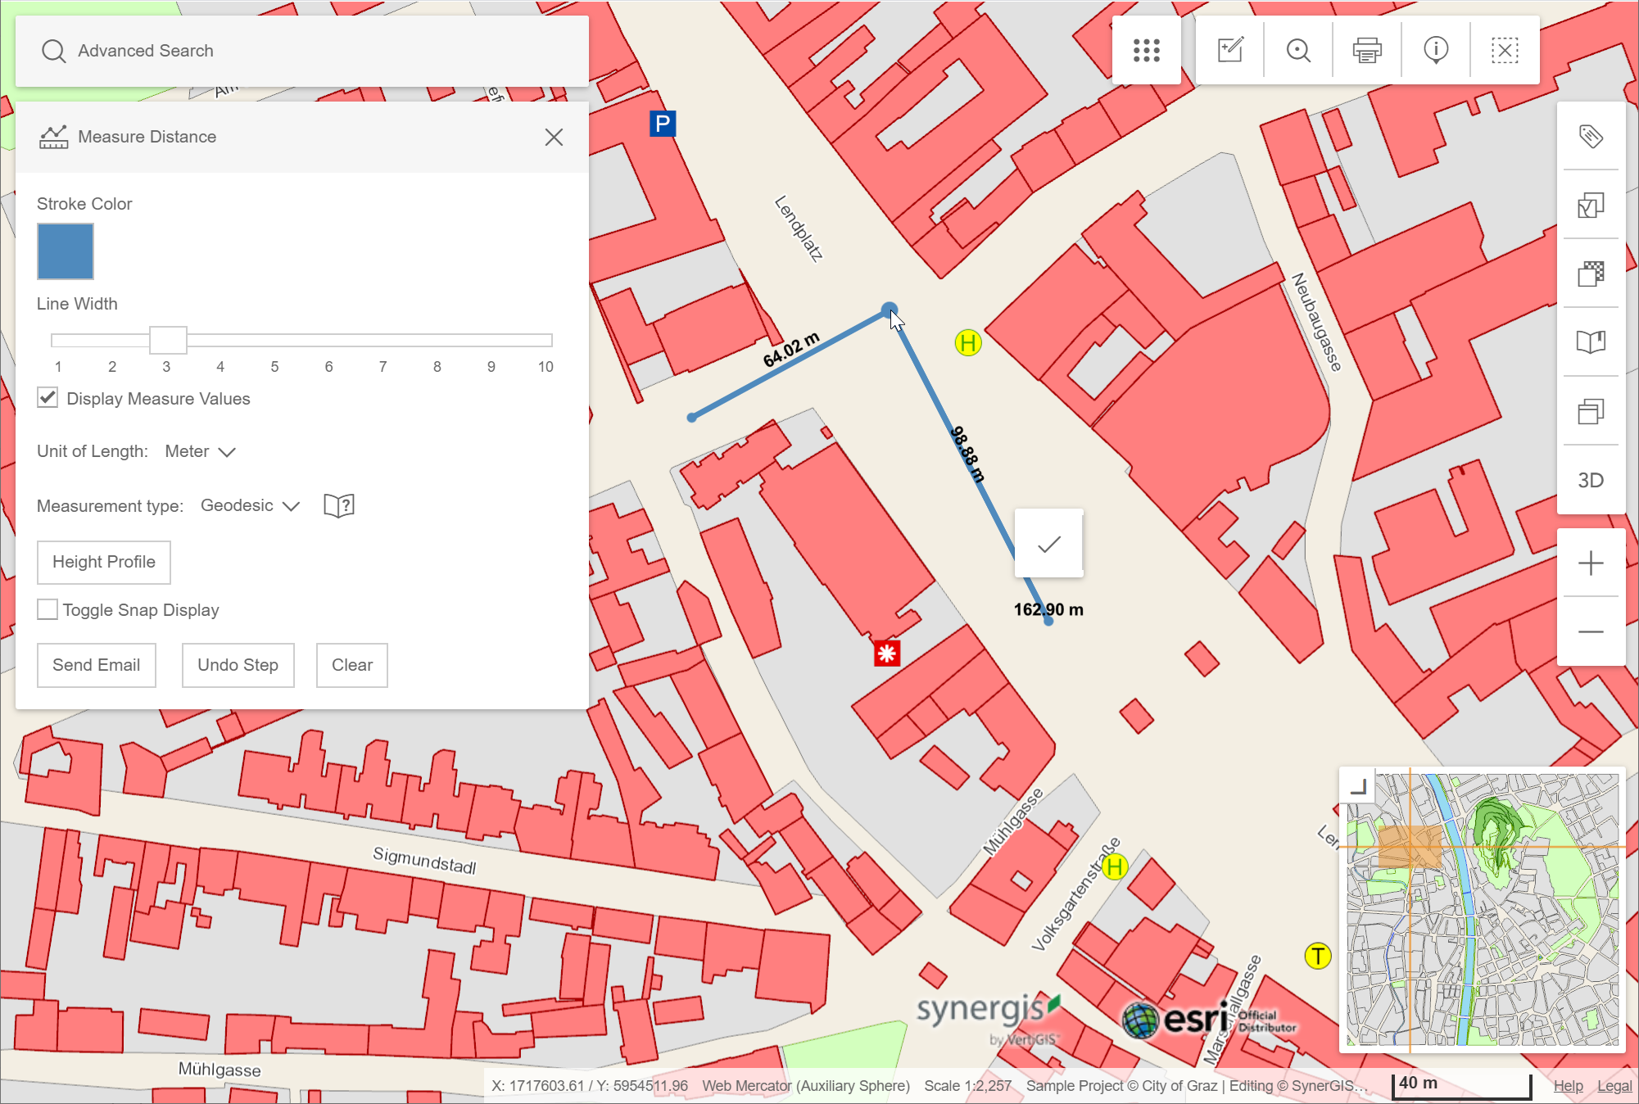Open Unit of Length Meter dropdown
1639x1104 pixels.
[x=201, y=451]
